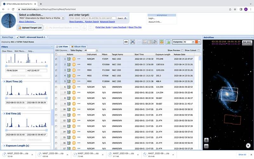Click the green action icon in row 12
The height and width of the screenshot is (159, 254).
[69, 121]
